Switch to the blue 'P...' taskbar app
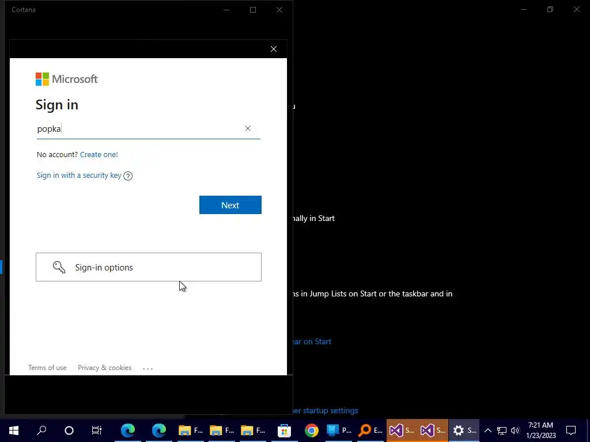 pyautogui.click(x=339, y=430)
